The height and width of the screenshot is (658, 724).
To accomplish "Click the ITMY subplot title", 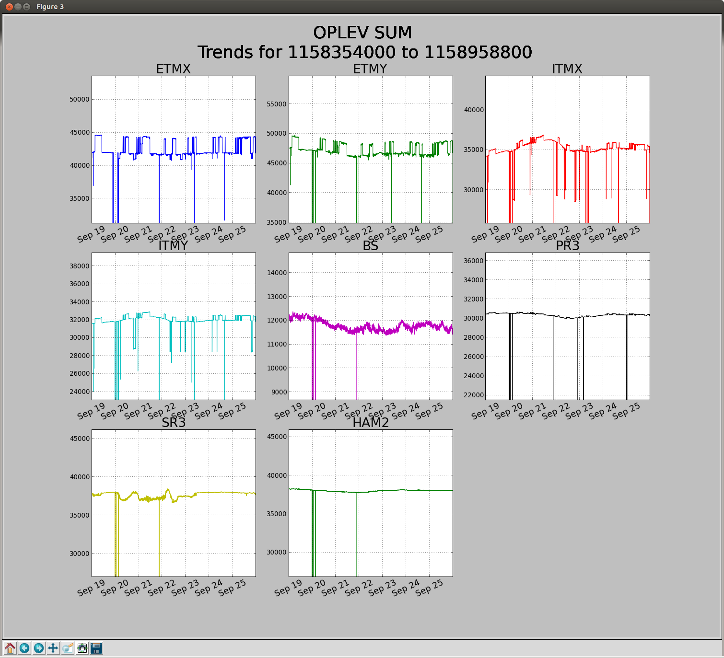I will (174, 246).
